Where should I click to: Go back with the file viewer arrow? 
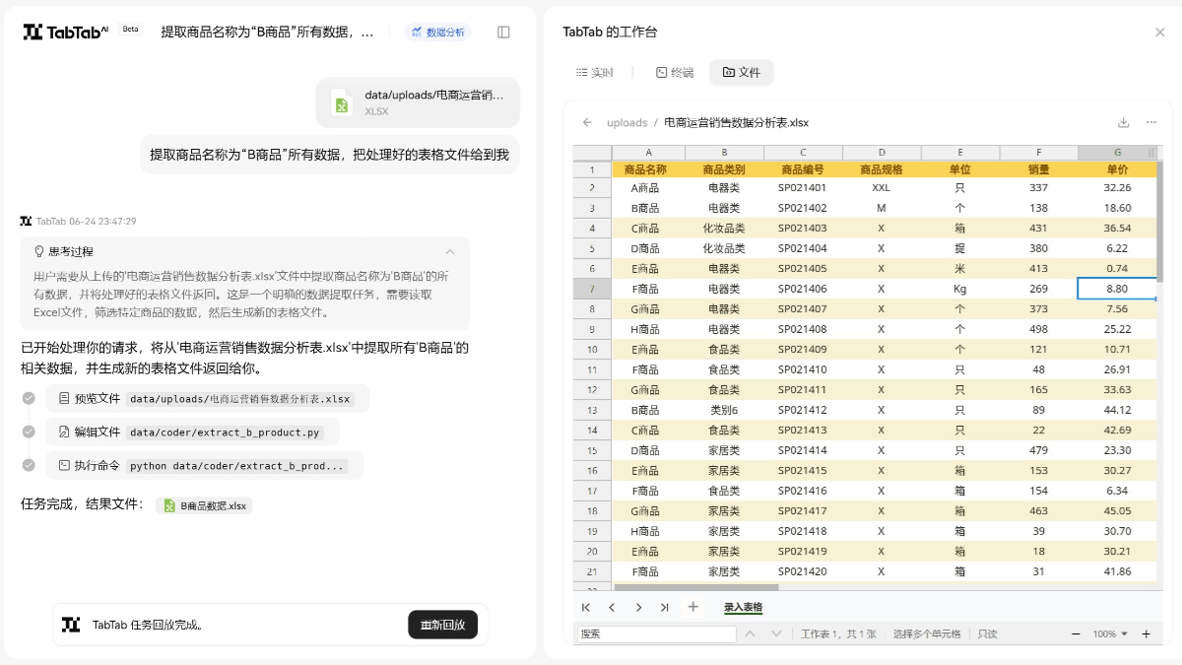pyautogui.click(x=587, y=123)
